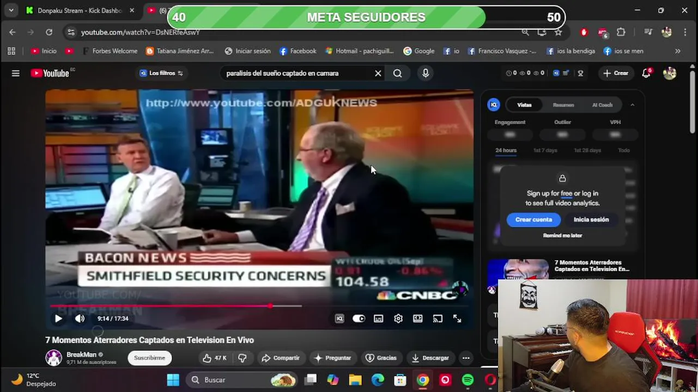Expand the hidden bookmarks chevron
The width and height of the screenshot is (698, 392).
678,51
